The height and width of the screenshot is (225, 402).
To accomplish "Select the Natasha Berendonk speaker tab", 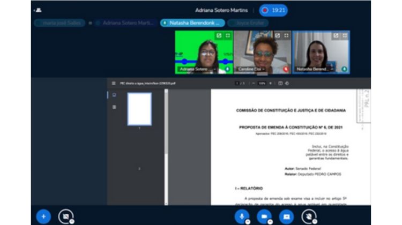I will pyautogui.click(x=192, y=23).
